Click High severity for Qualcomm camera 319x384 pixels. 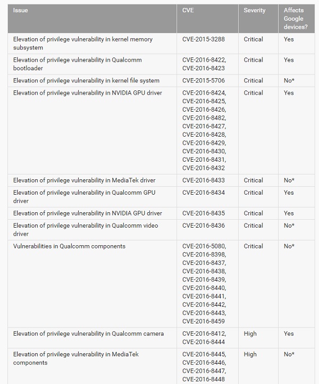click(250, 333)
